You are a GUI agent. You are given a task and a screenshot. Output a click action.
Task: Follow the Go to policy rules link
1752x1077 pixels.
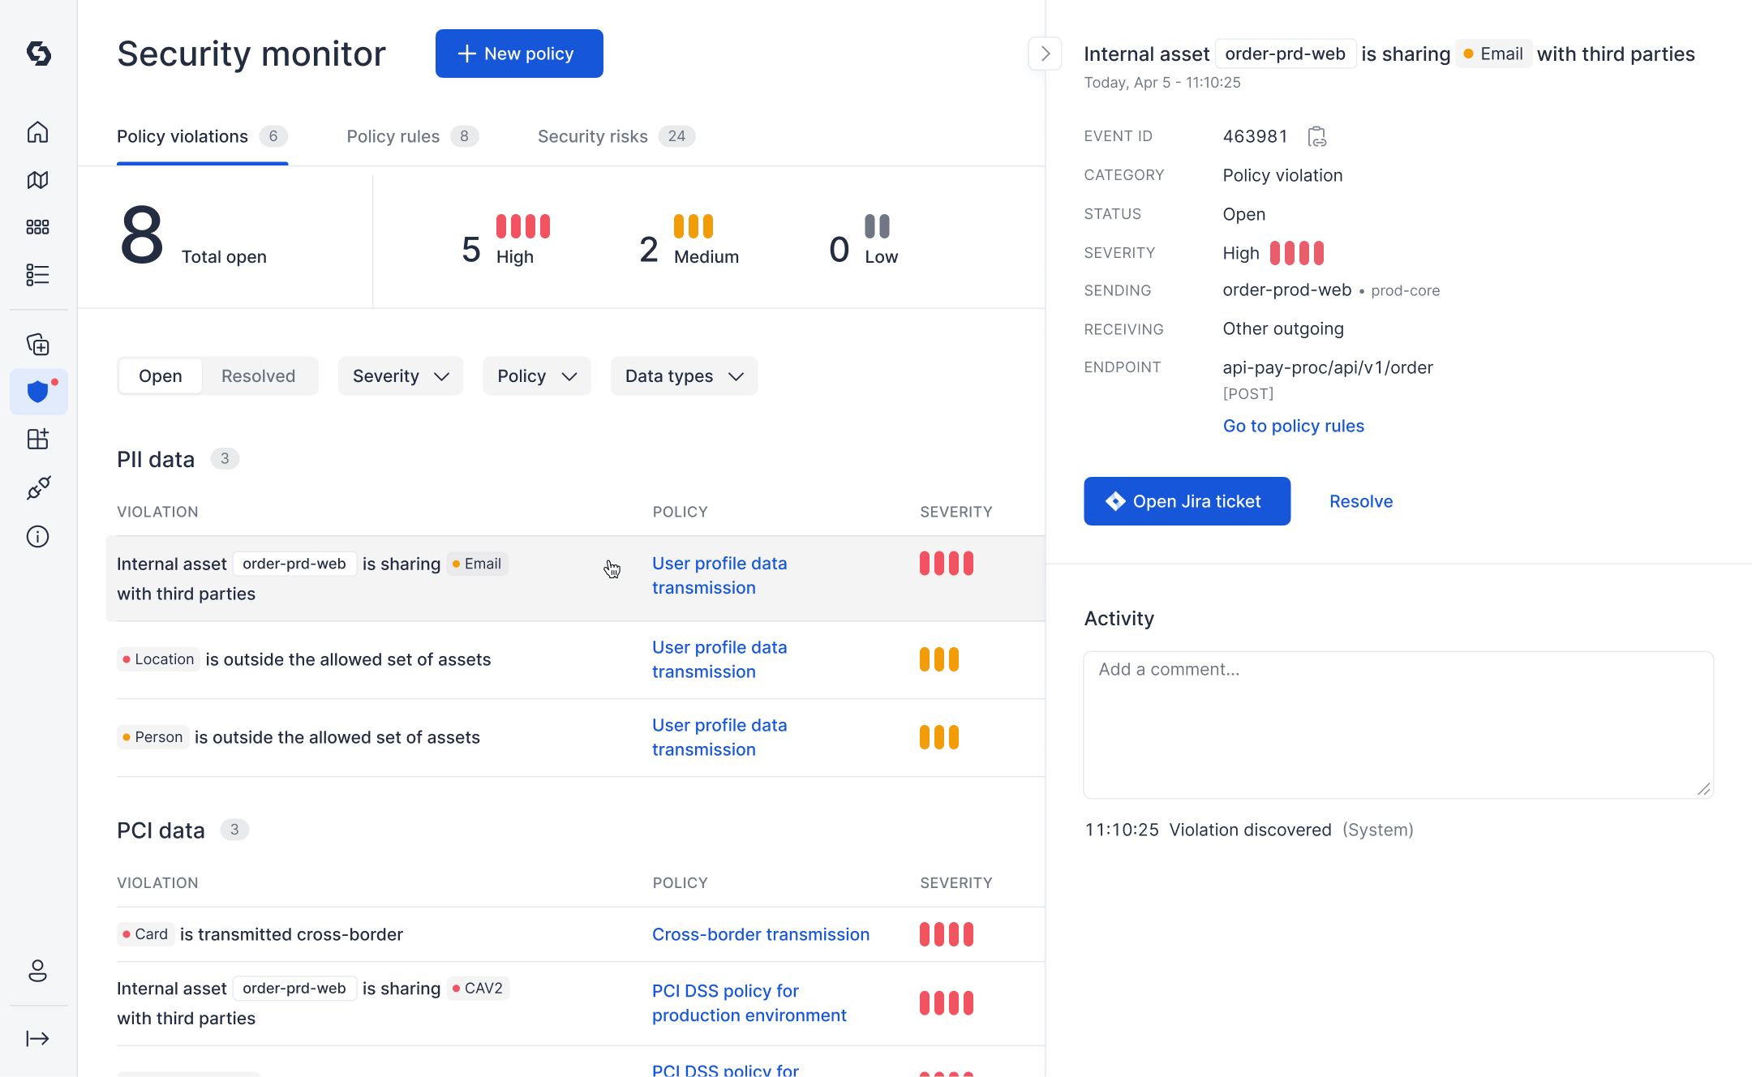[1293, 426]
